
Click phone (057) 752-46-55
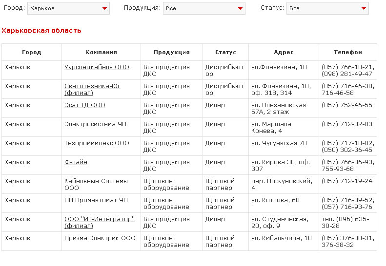pyautogui.click(x=347, y=105)
